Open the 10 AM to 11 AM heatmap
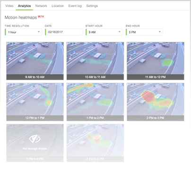The image size is (191, 173). (95, 61)
